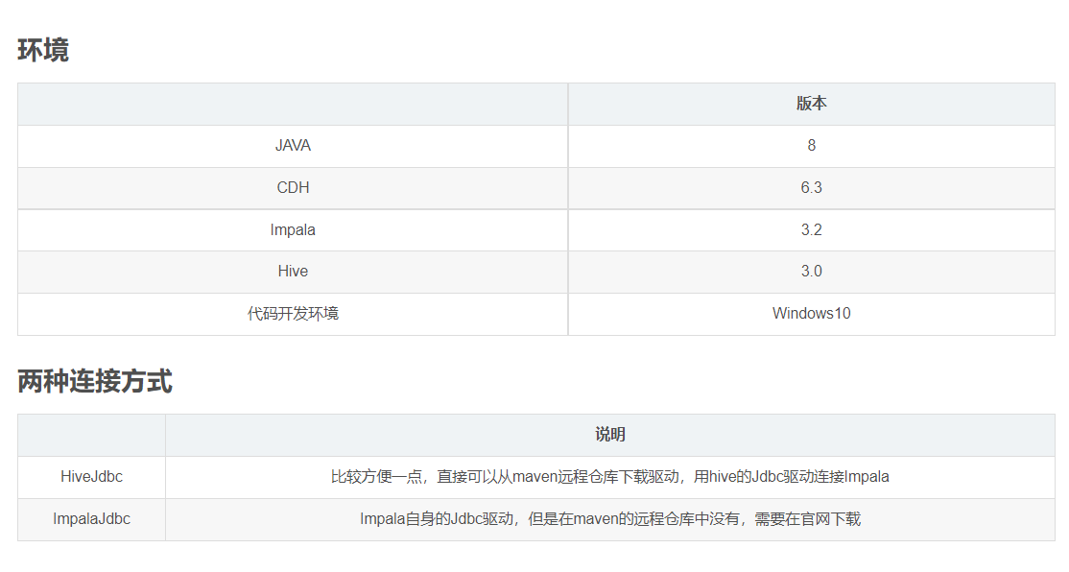Select the 代码开发环境 cell
This screenshot has width=1069, height=572.
[x=292, y=313]
